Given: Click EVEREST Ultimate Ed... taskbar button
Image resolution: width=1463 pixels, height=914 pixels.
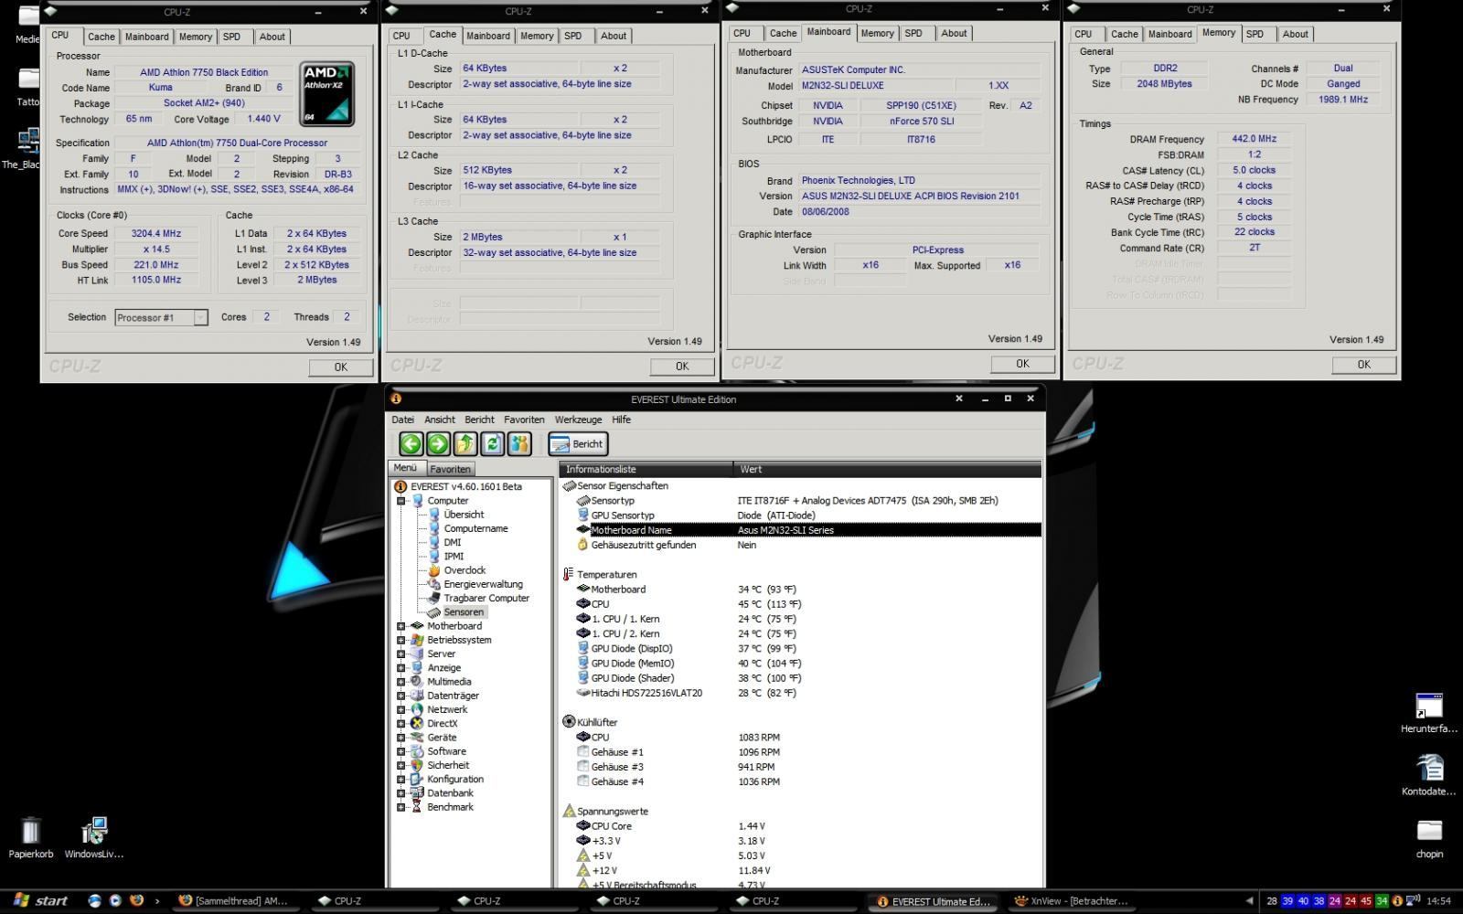Looking at the screenshot, I should coord(934,901).
